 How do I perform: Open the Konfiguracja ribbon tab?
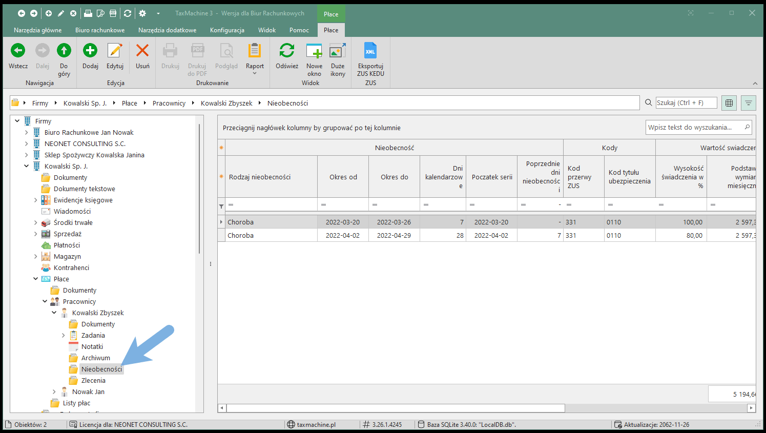[x=227, y=30]
